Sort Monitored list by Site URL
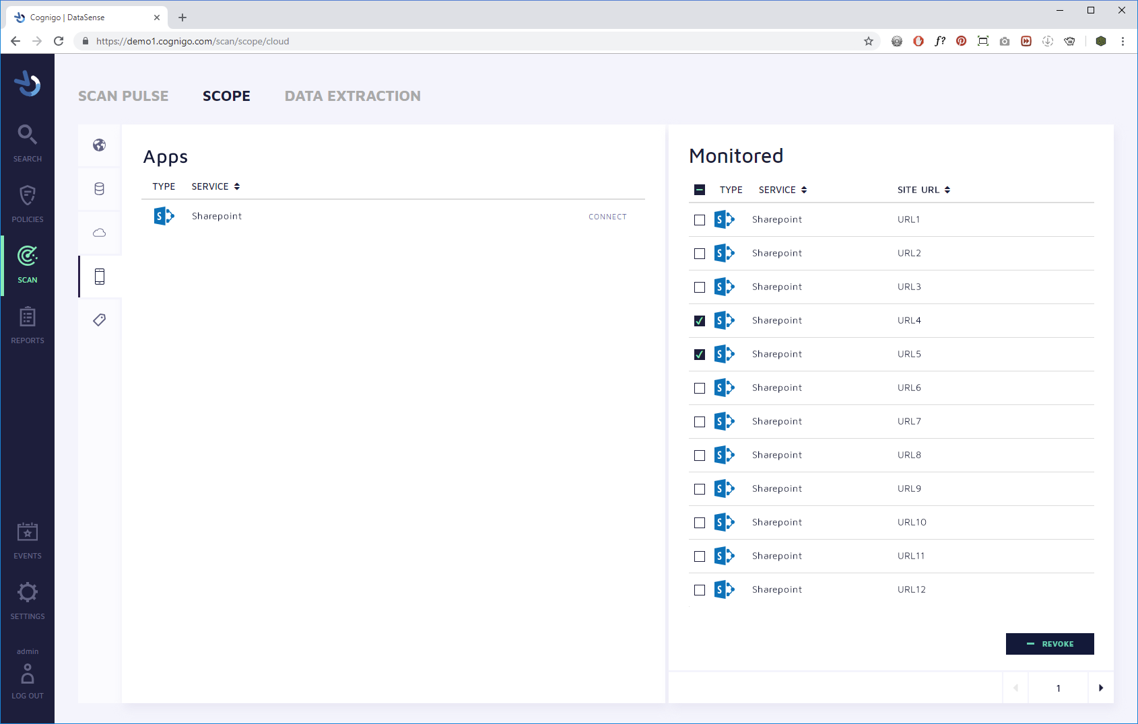The image size is (1138, 724). coord(923,190)
